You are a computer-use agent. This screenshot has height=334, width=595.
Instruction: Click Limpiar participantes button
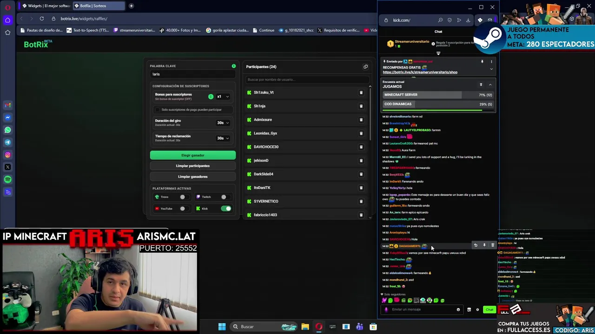coord(193,166)
